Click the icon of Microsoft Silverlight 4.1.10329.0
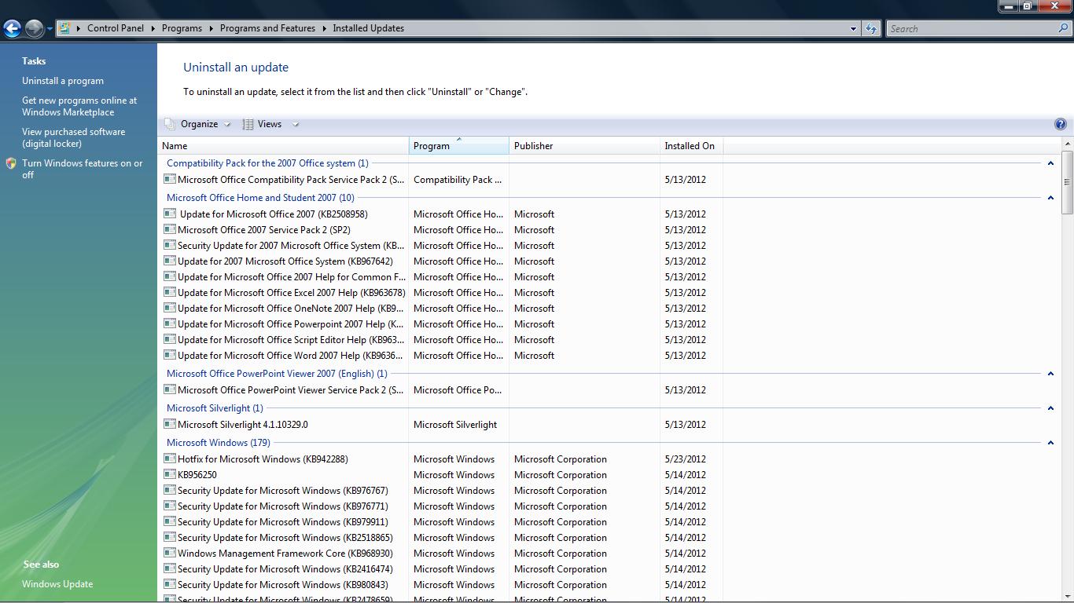Viewport: 1074px width, 603px height. [x=169, y=424]
